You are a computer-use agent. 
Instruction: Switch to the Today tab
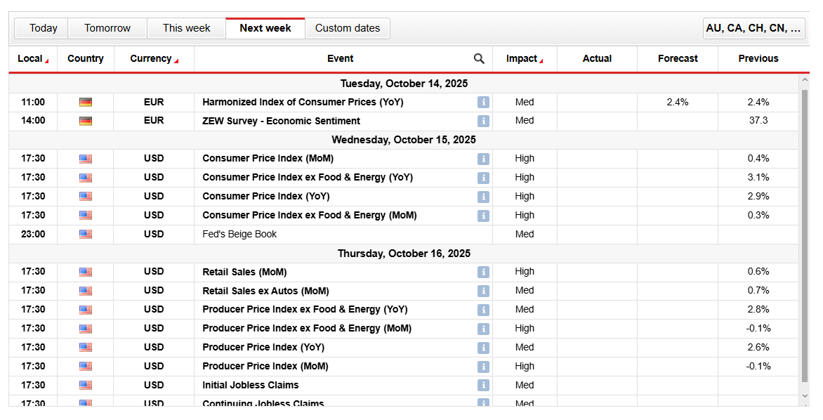(x=42, y=28)
